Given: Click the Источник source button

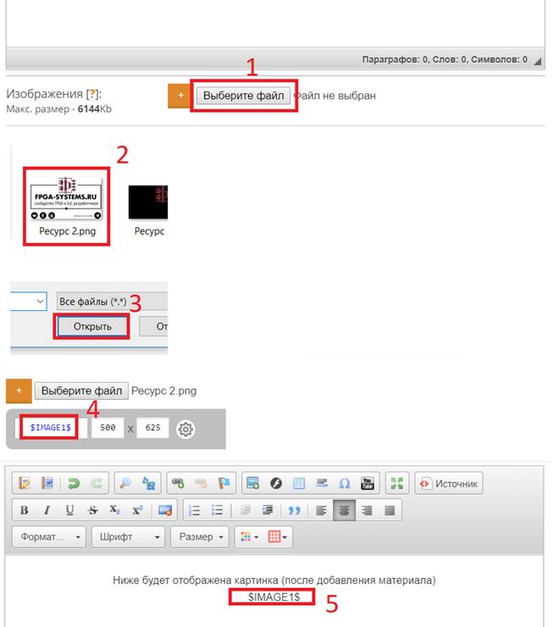Looking at the screenshot, I should click(x=449, y=484).
